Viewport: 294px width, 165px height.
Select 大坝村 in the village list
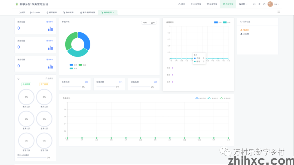pyautogui.click(x=246, y=34)
